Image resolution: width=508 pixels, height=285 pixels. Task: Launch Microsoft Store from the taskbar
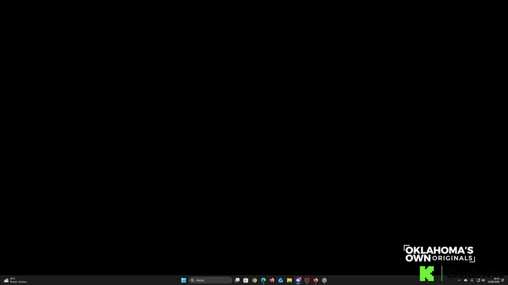click(246, 280)
